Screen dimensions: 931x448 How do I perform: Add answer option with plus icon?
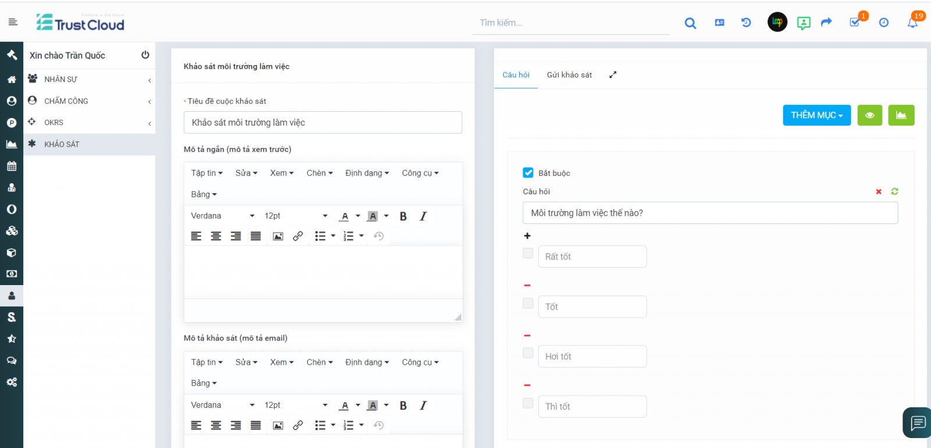click(x=527, y=236)
